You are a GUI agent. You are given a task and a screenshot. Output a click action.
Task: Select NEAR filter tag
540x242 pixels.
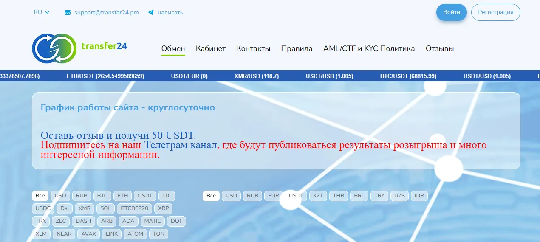(x=64, y=234)
